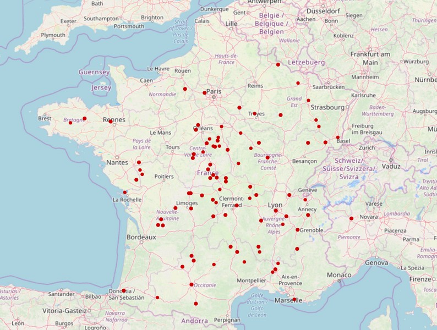Select the Lille city label
Viewport: 437px width, 330px height.
[x=231, y=24]
